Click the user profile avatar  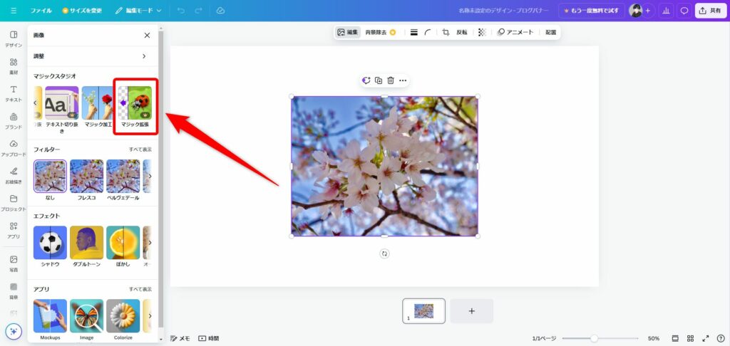click(635, 10)
